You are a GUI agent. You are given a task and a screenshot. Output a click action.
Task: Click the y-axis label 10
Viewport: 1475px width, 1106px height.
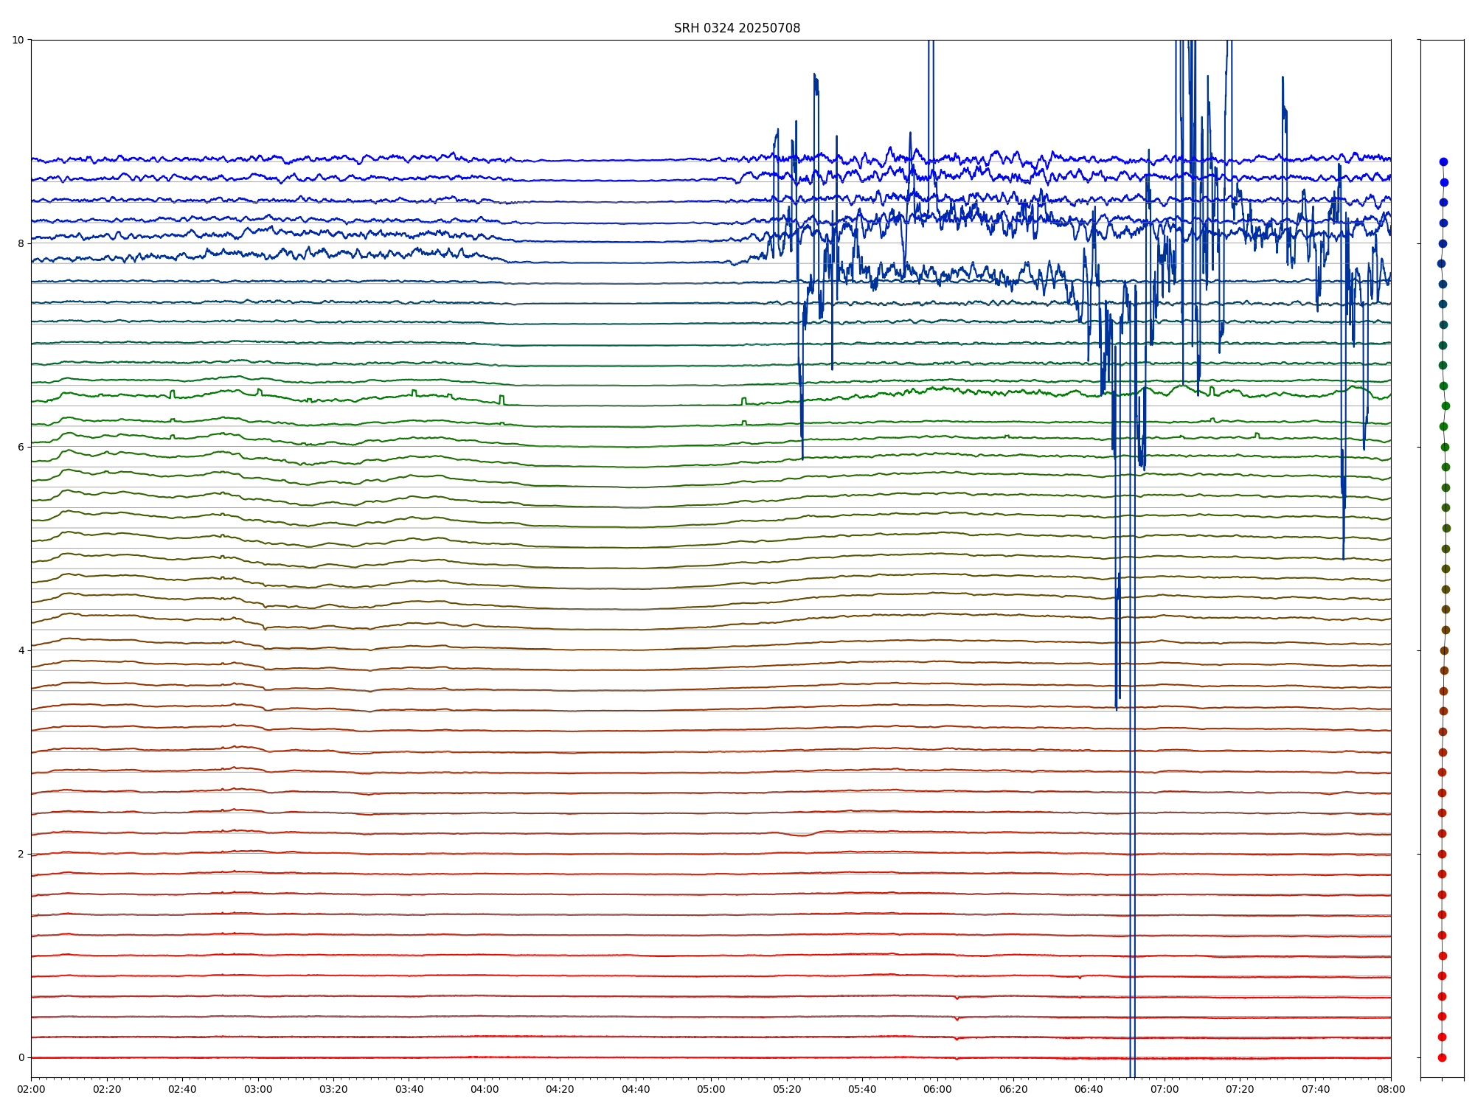click(x=18, y=40)
